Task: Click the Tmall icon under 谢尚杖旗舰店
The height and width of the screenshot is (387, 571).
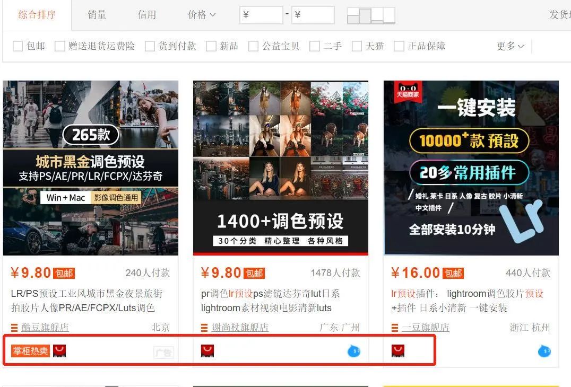Action: point(207,351)
